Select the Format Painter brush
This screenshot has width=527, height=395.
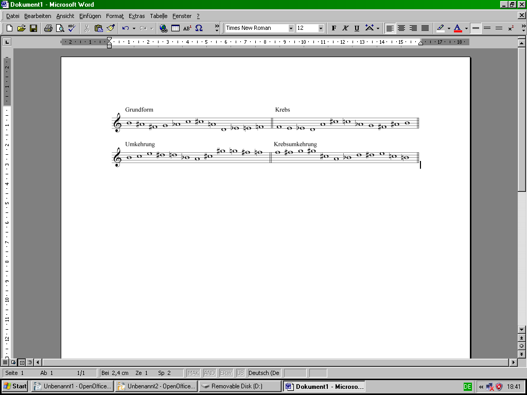pos(110,28)
